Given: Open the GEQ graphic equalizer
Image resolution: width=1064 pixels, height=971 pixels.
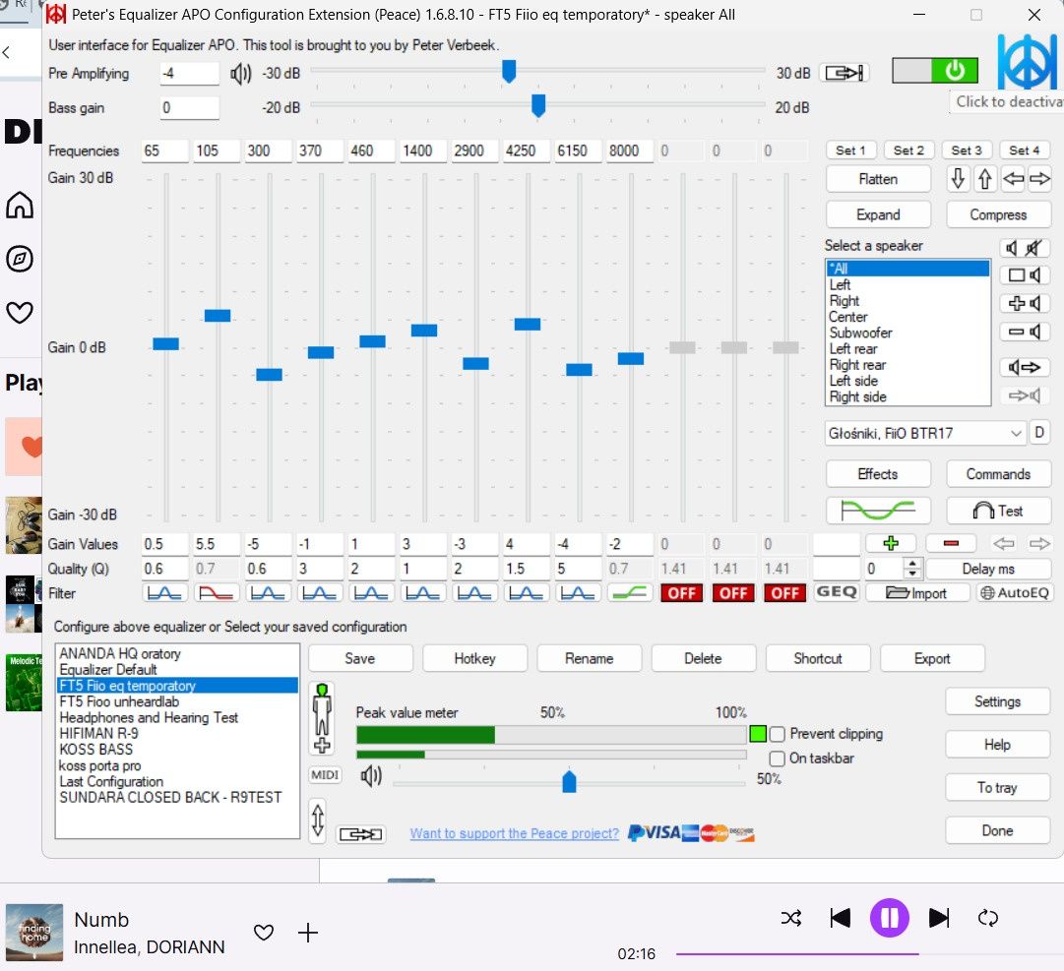Looking at the screenshot, I should click(x=837, y=592).
